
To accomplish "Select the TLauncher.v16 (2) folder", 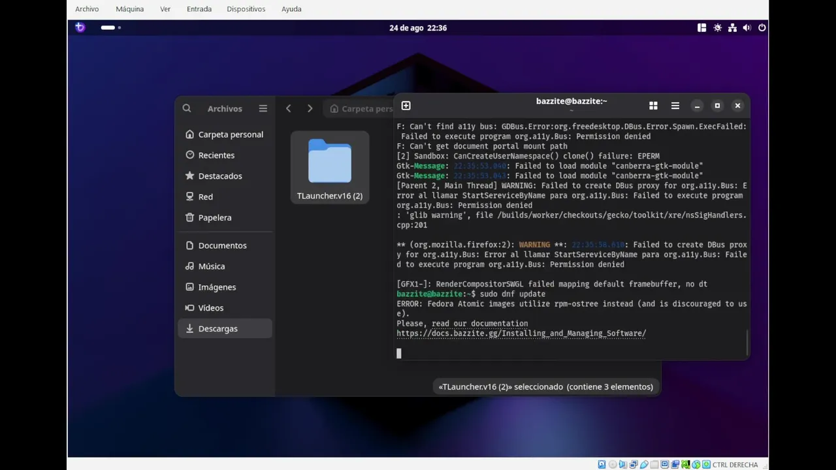I will (x=330, y=168).
